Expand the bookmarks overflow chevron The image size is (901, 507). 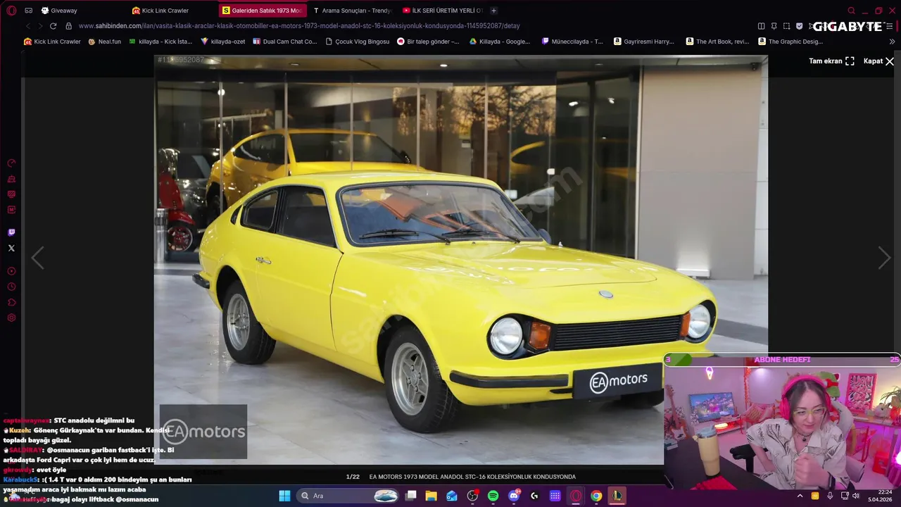coord(892,42)
